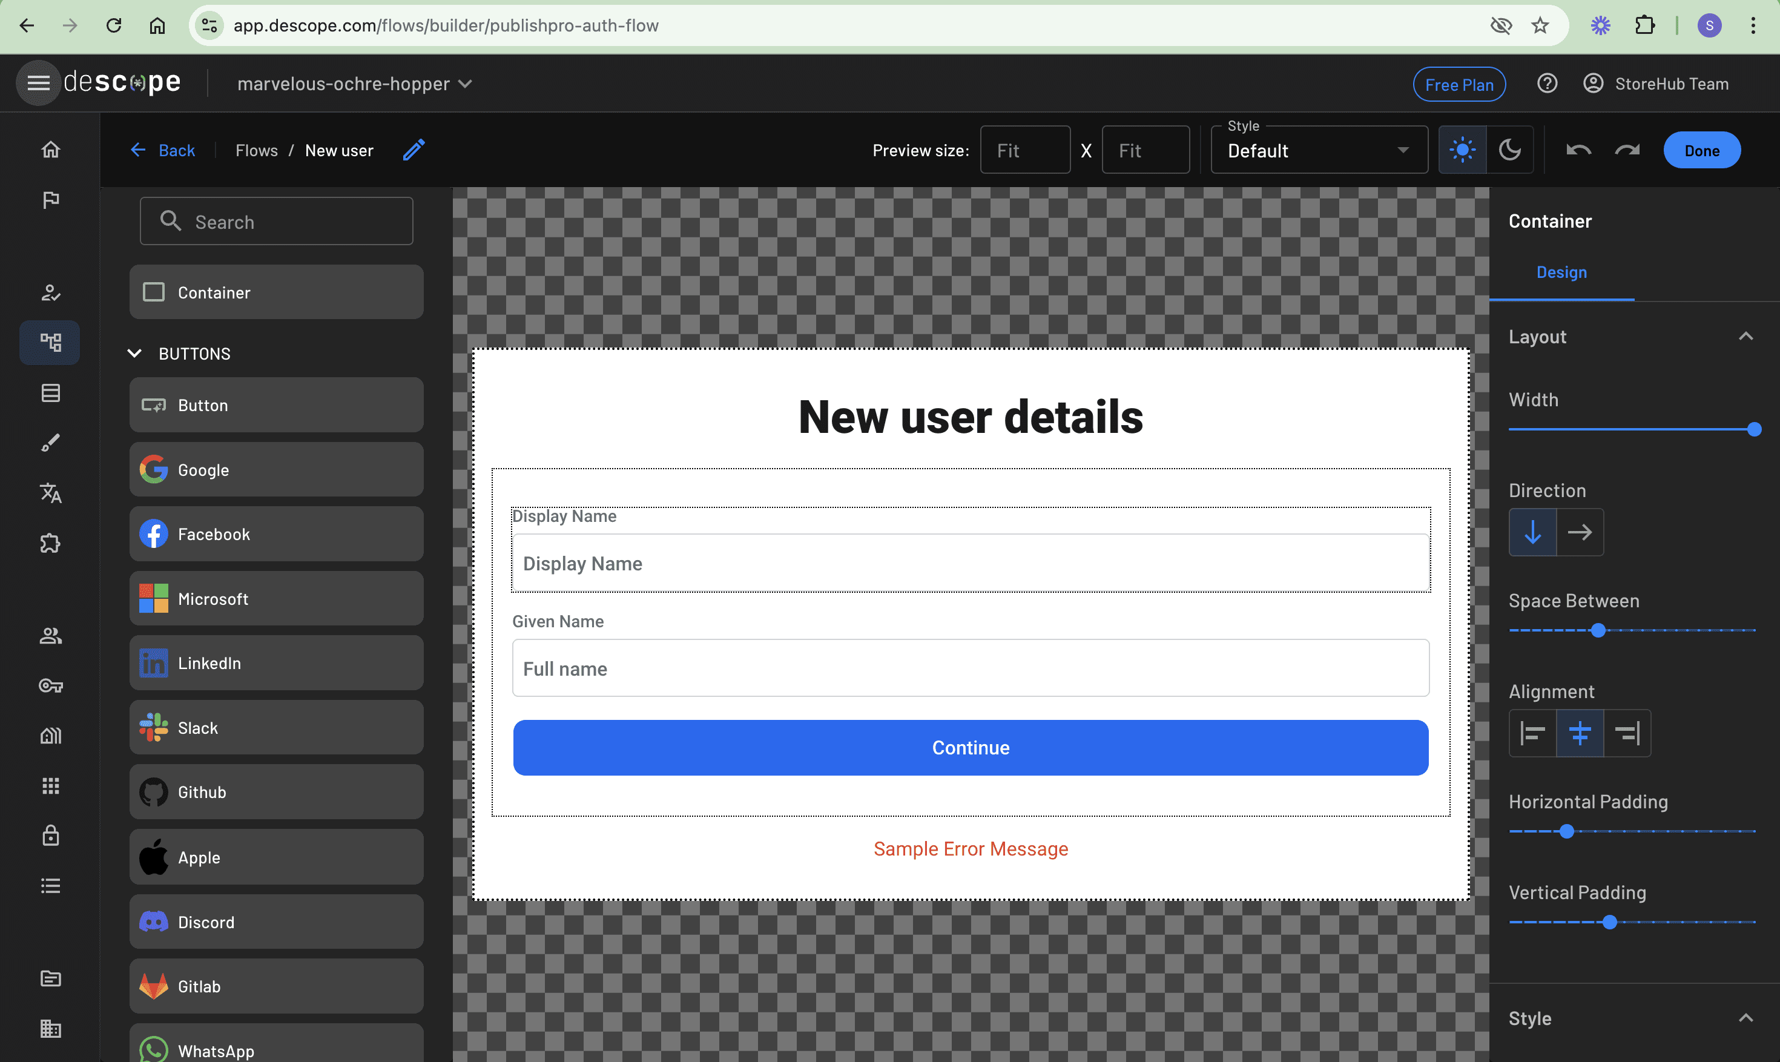1780x1062 pixels.
Task: Select the Design tab
Action: click(x=1561, y=272)
